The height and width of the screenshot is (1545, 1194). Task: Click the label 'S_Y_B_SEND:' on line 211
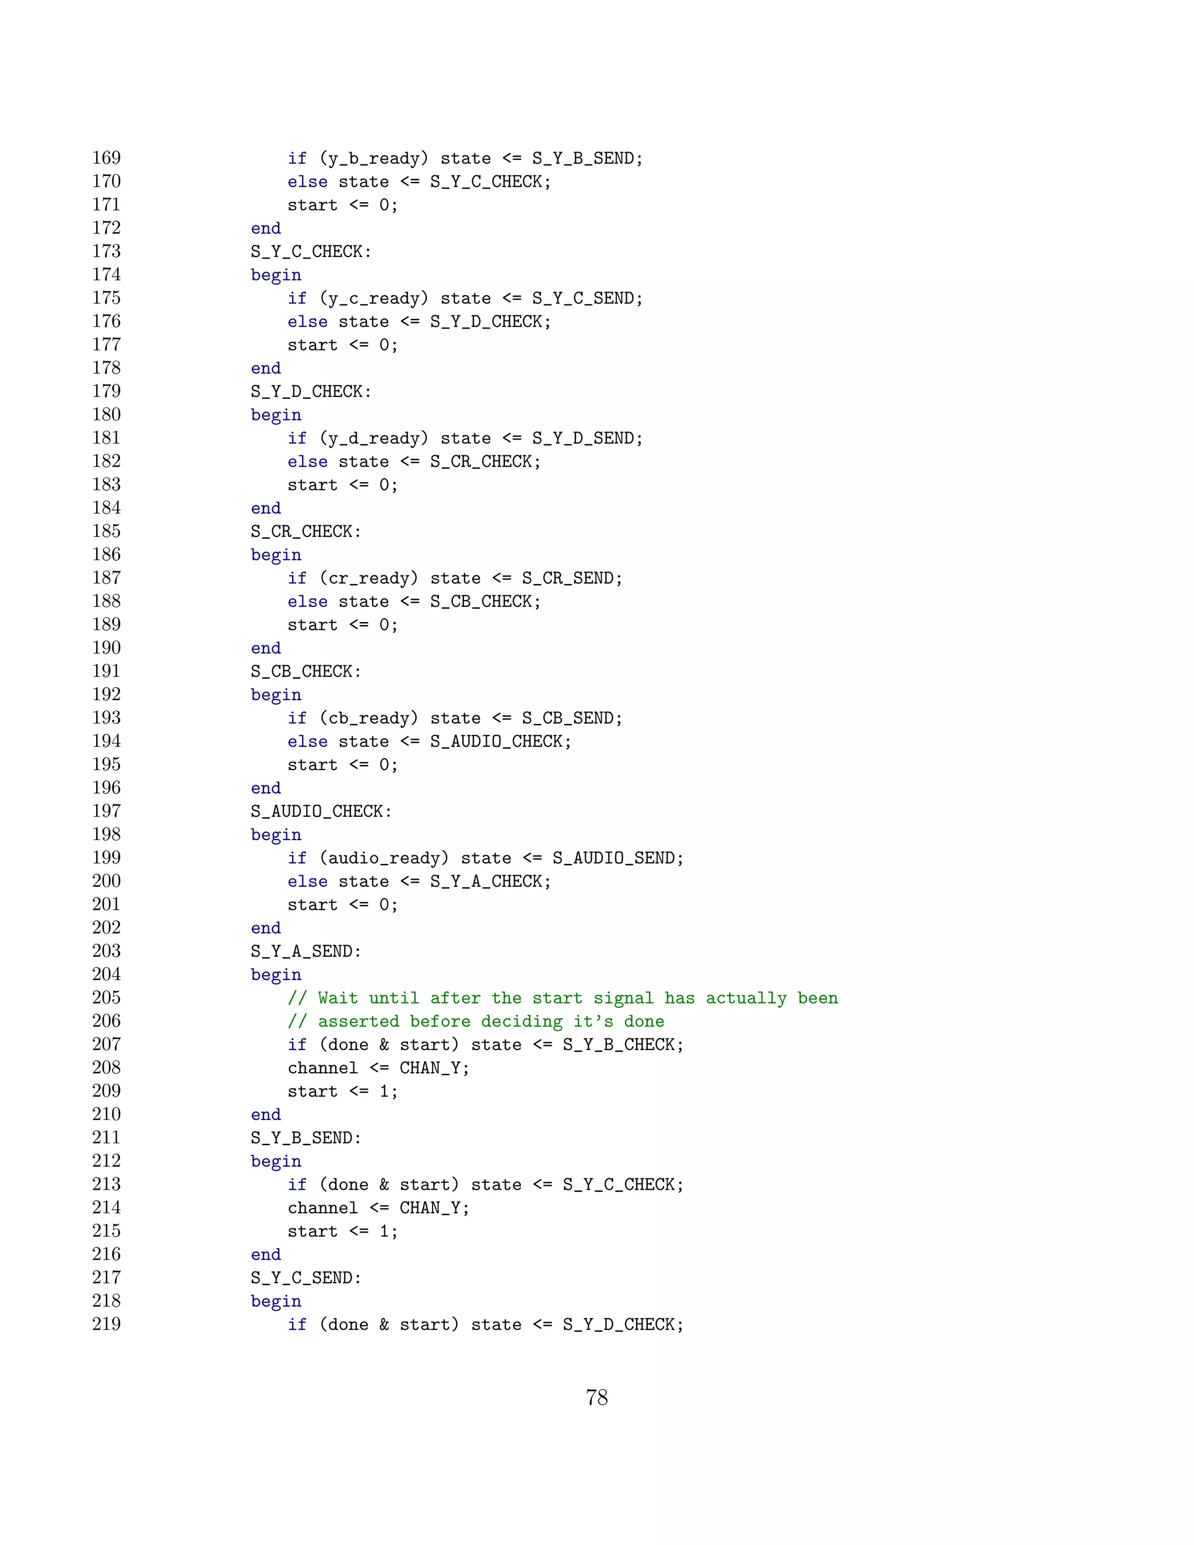pyautogui.click(x=306, y=1138)
